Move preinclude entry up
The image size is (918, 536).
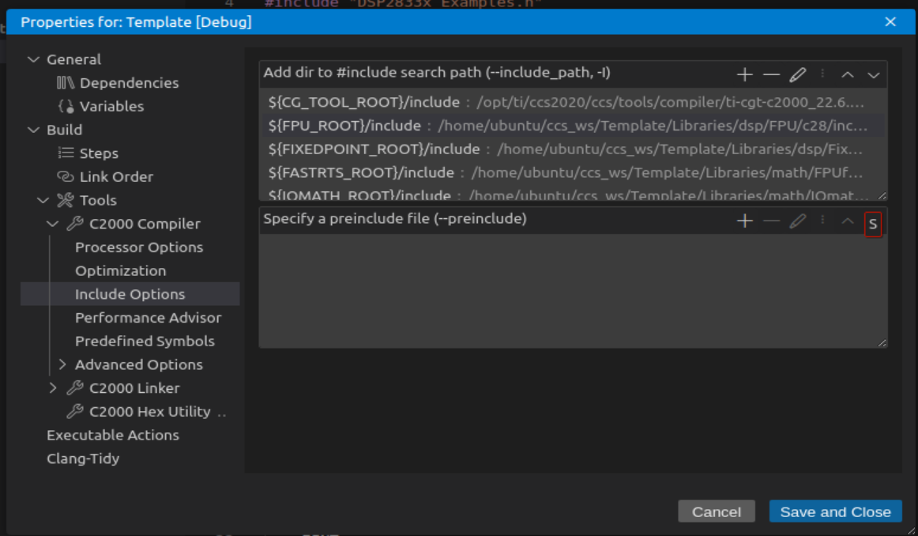847,221
